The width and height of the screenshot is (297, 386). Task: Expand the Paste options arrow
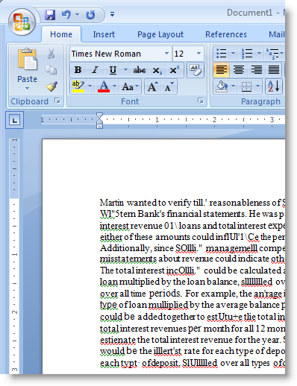click(27, 88)
